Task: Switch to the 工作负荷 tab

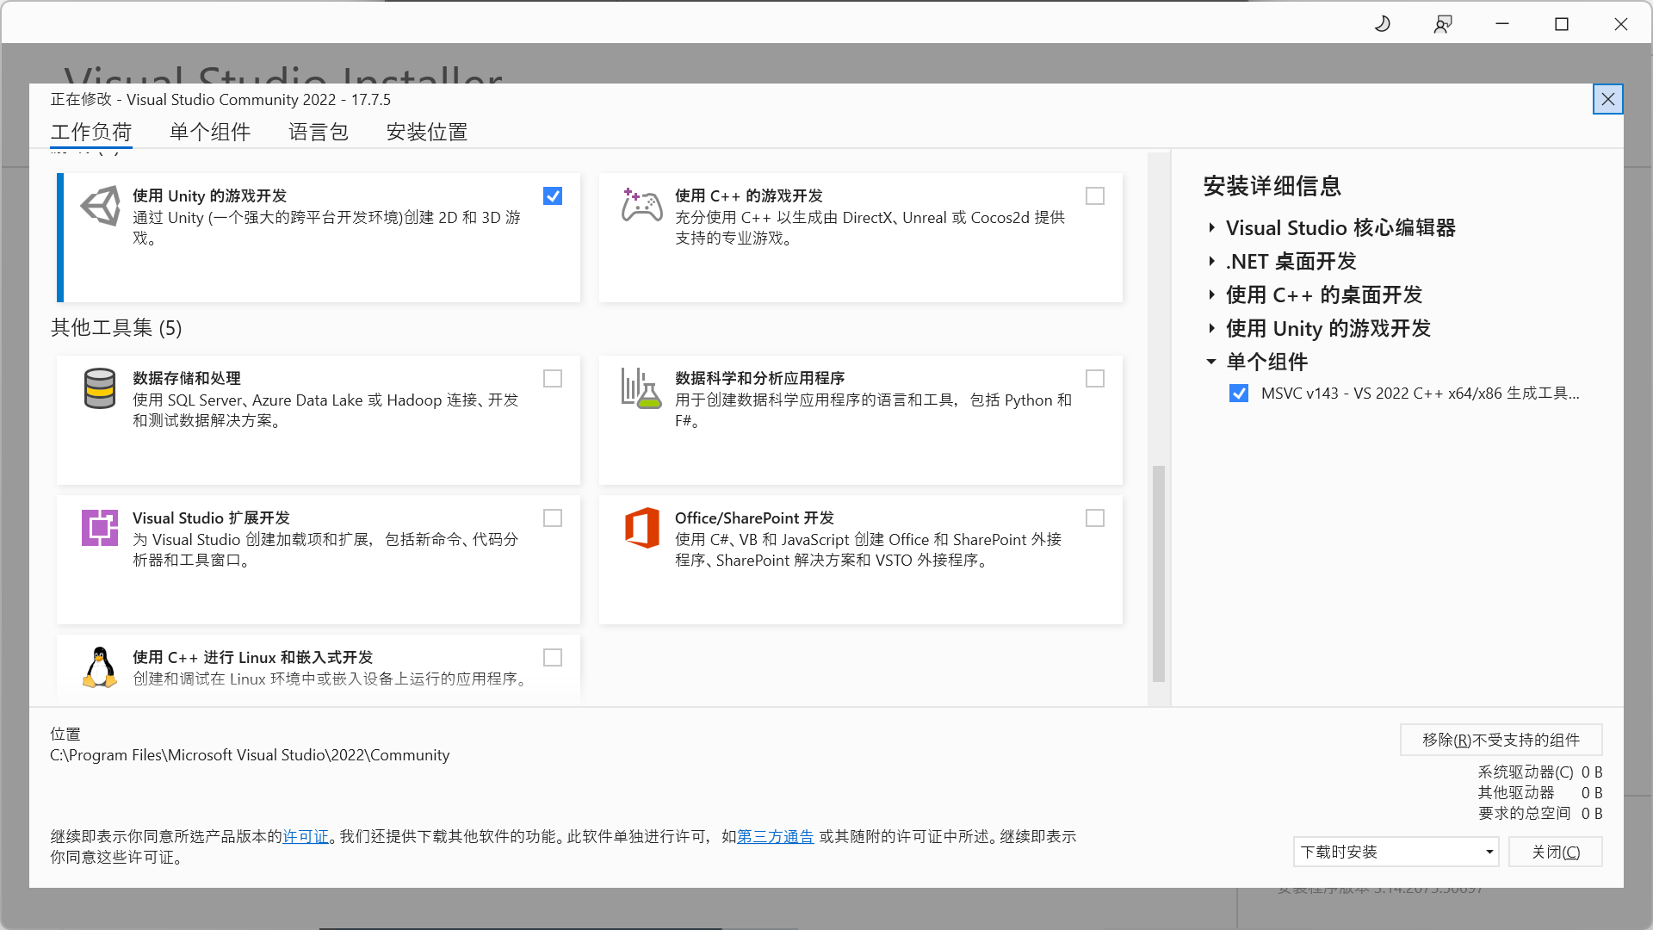Action: pos(91,132)
